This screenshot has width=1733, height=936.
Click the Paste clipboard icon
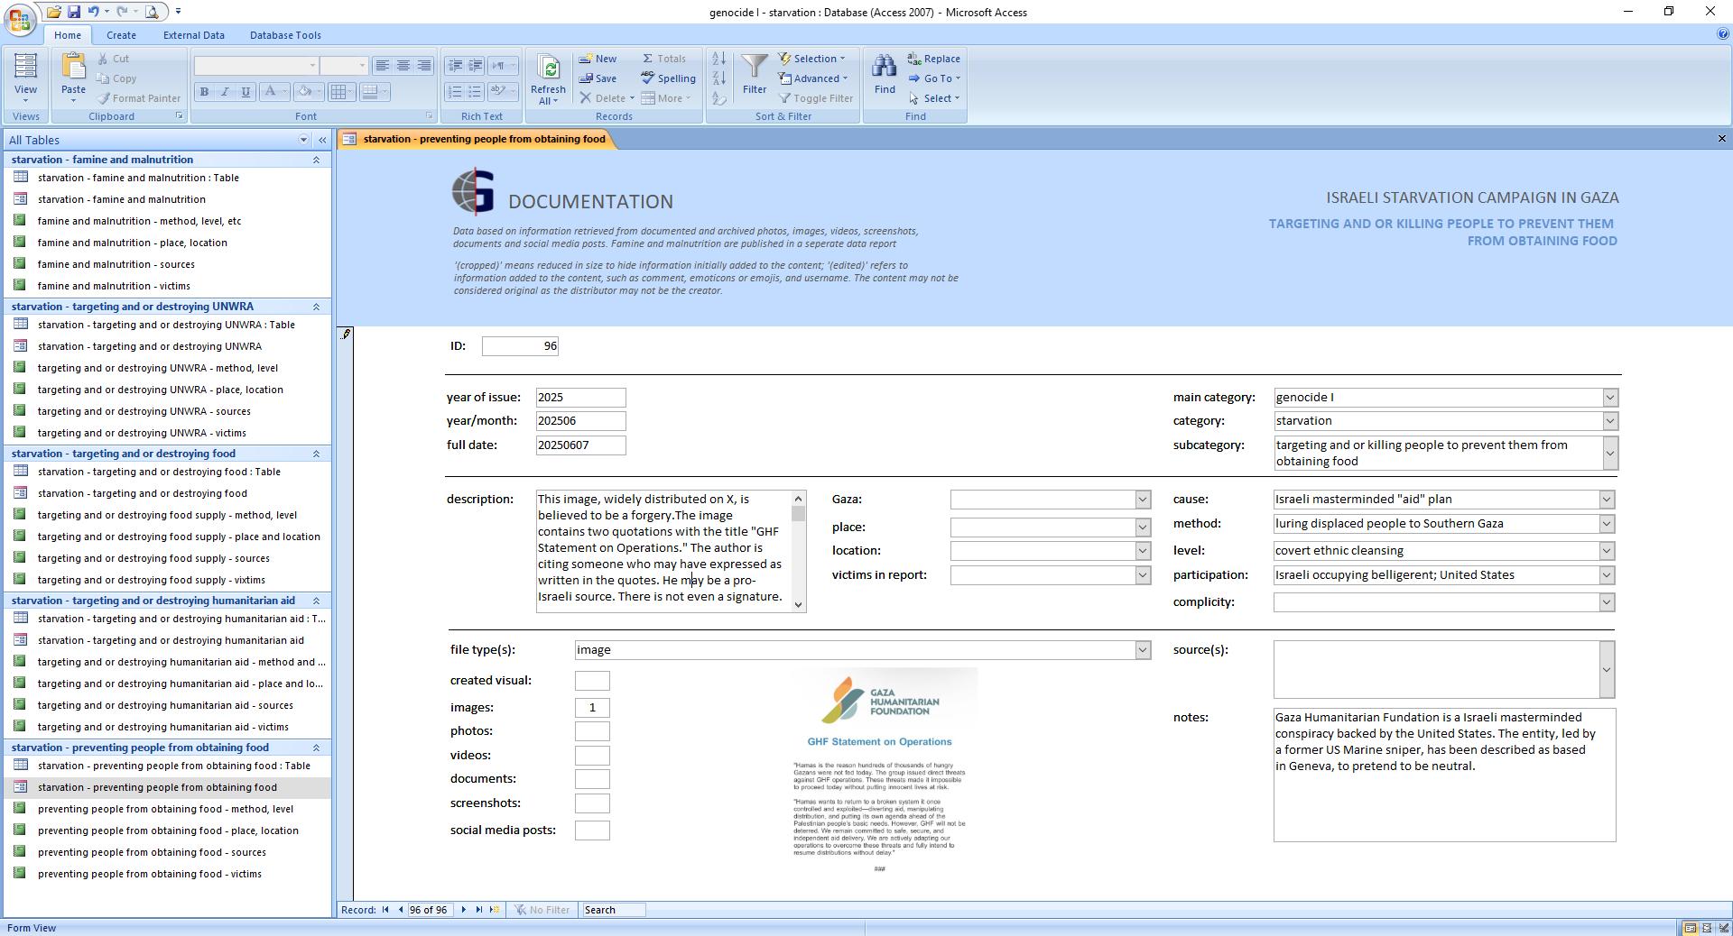point(73,67)
